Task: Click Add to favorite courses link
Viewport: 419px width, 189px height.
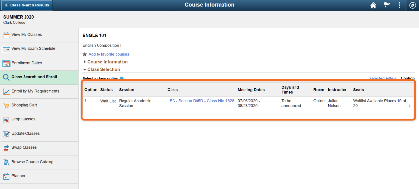Action: click(x=109, y=54)
